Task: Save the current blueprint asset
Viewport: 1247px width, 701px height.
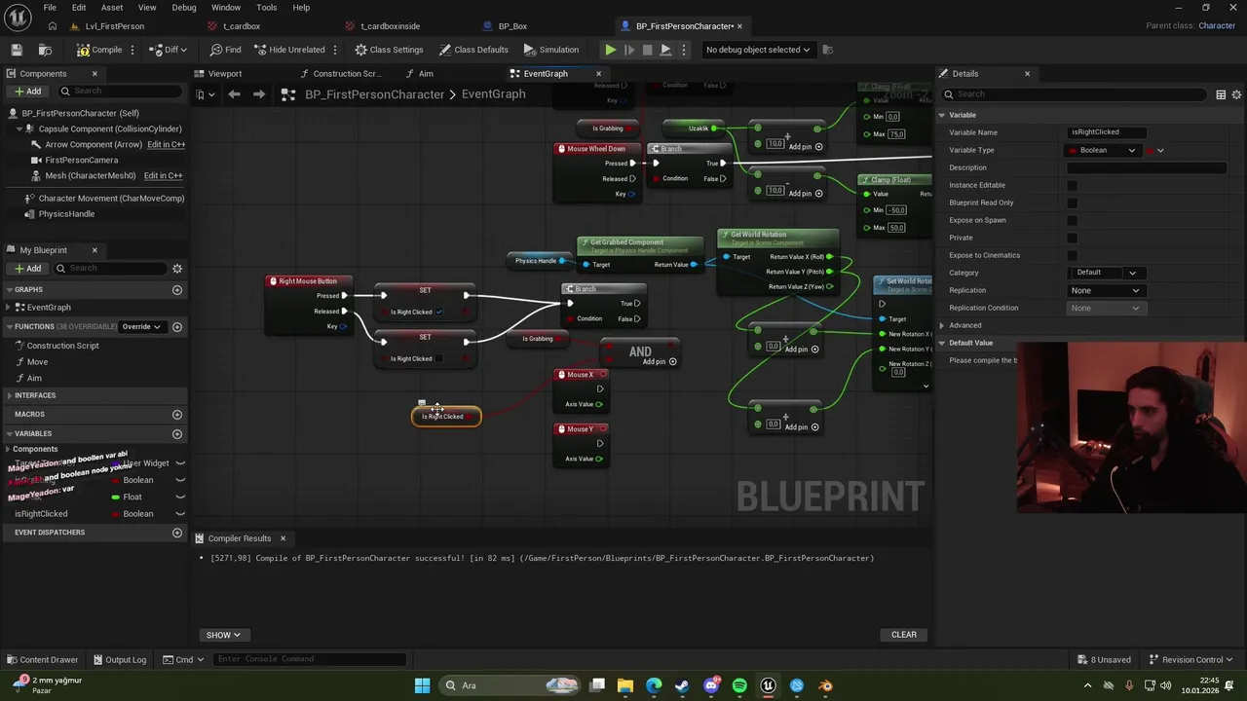Action: coord(17,50)
